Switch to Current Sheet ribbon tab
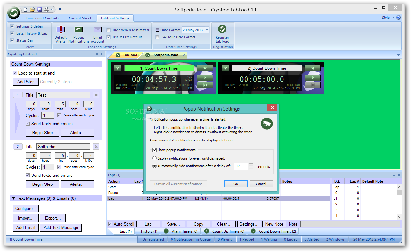 80,18
